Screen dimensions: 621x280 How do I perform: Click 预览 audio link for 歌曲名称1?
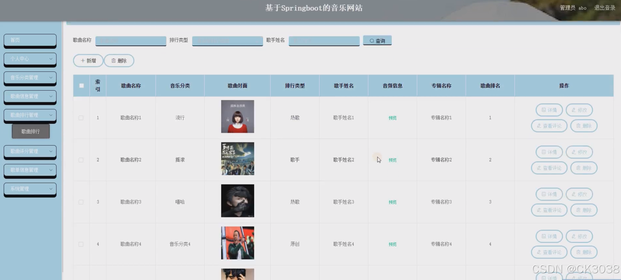[392, 118]
